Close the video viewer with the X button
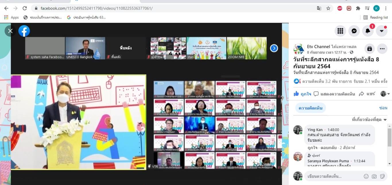392x185 pixels. coord(10,31)
